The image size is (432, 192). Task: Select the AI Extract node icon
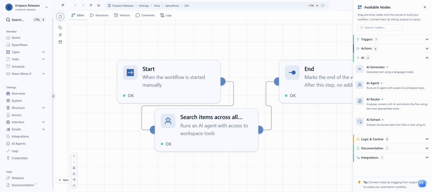click(x=360, y=122)
